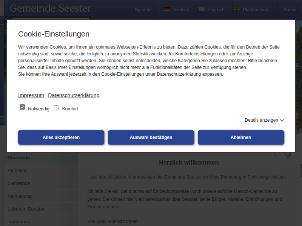The image size is (302, 226).
Task: Confirm selection with Auswahl bestätigen
Action: [x=151, y=137]
